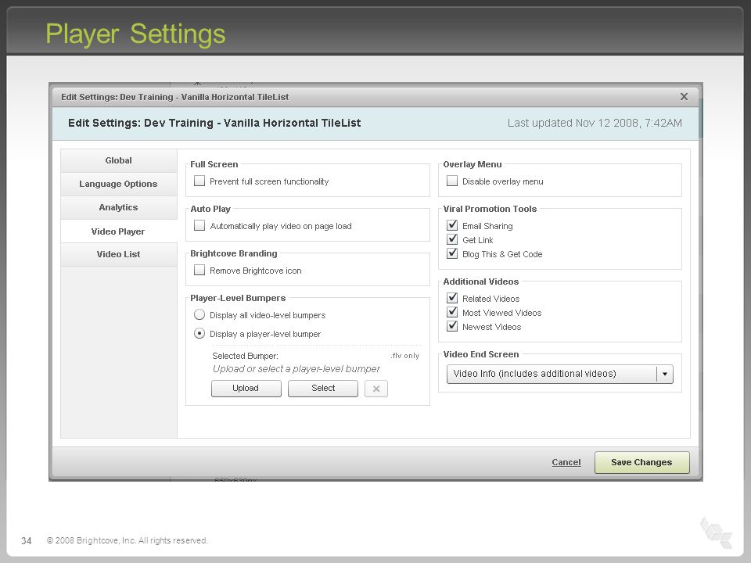Screen dimensions: 751x563
Task: Uncheck Blog This & Get Code
Action: (x=452, y=253)
